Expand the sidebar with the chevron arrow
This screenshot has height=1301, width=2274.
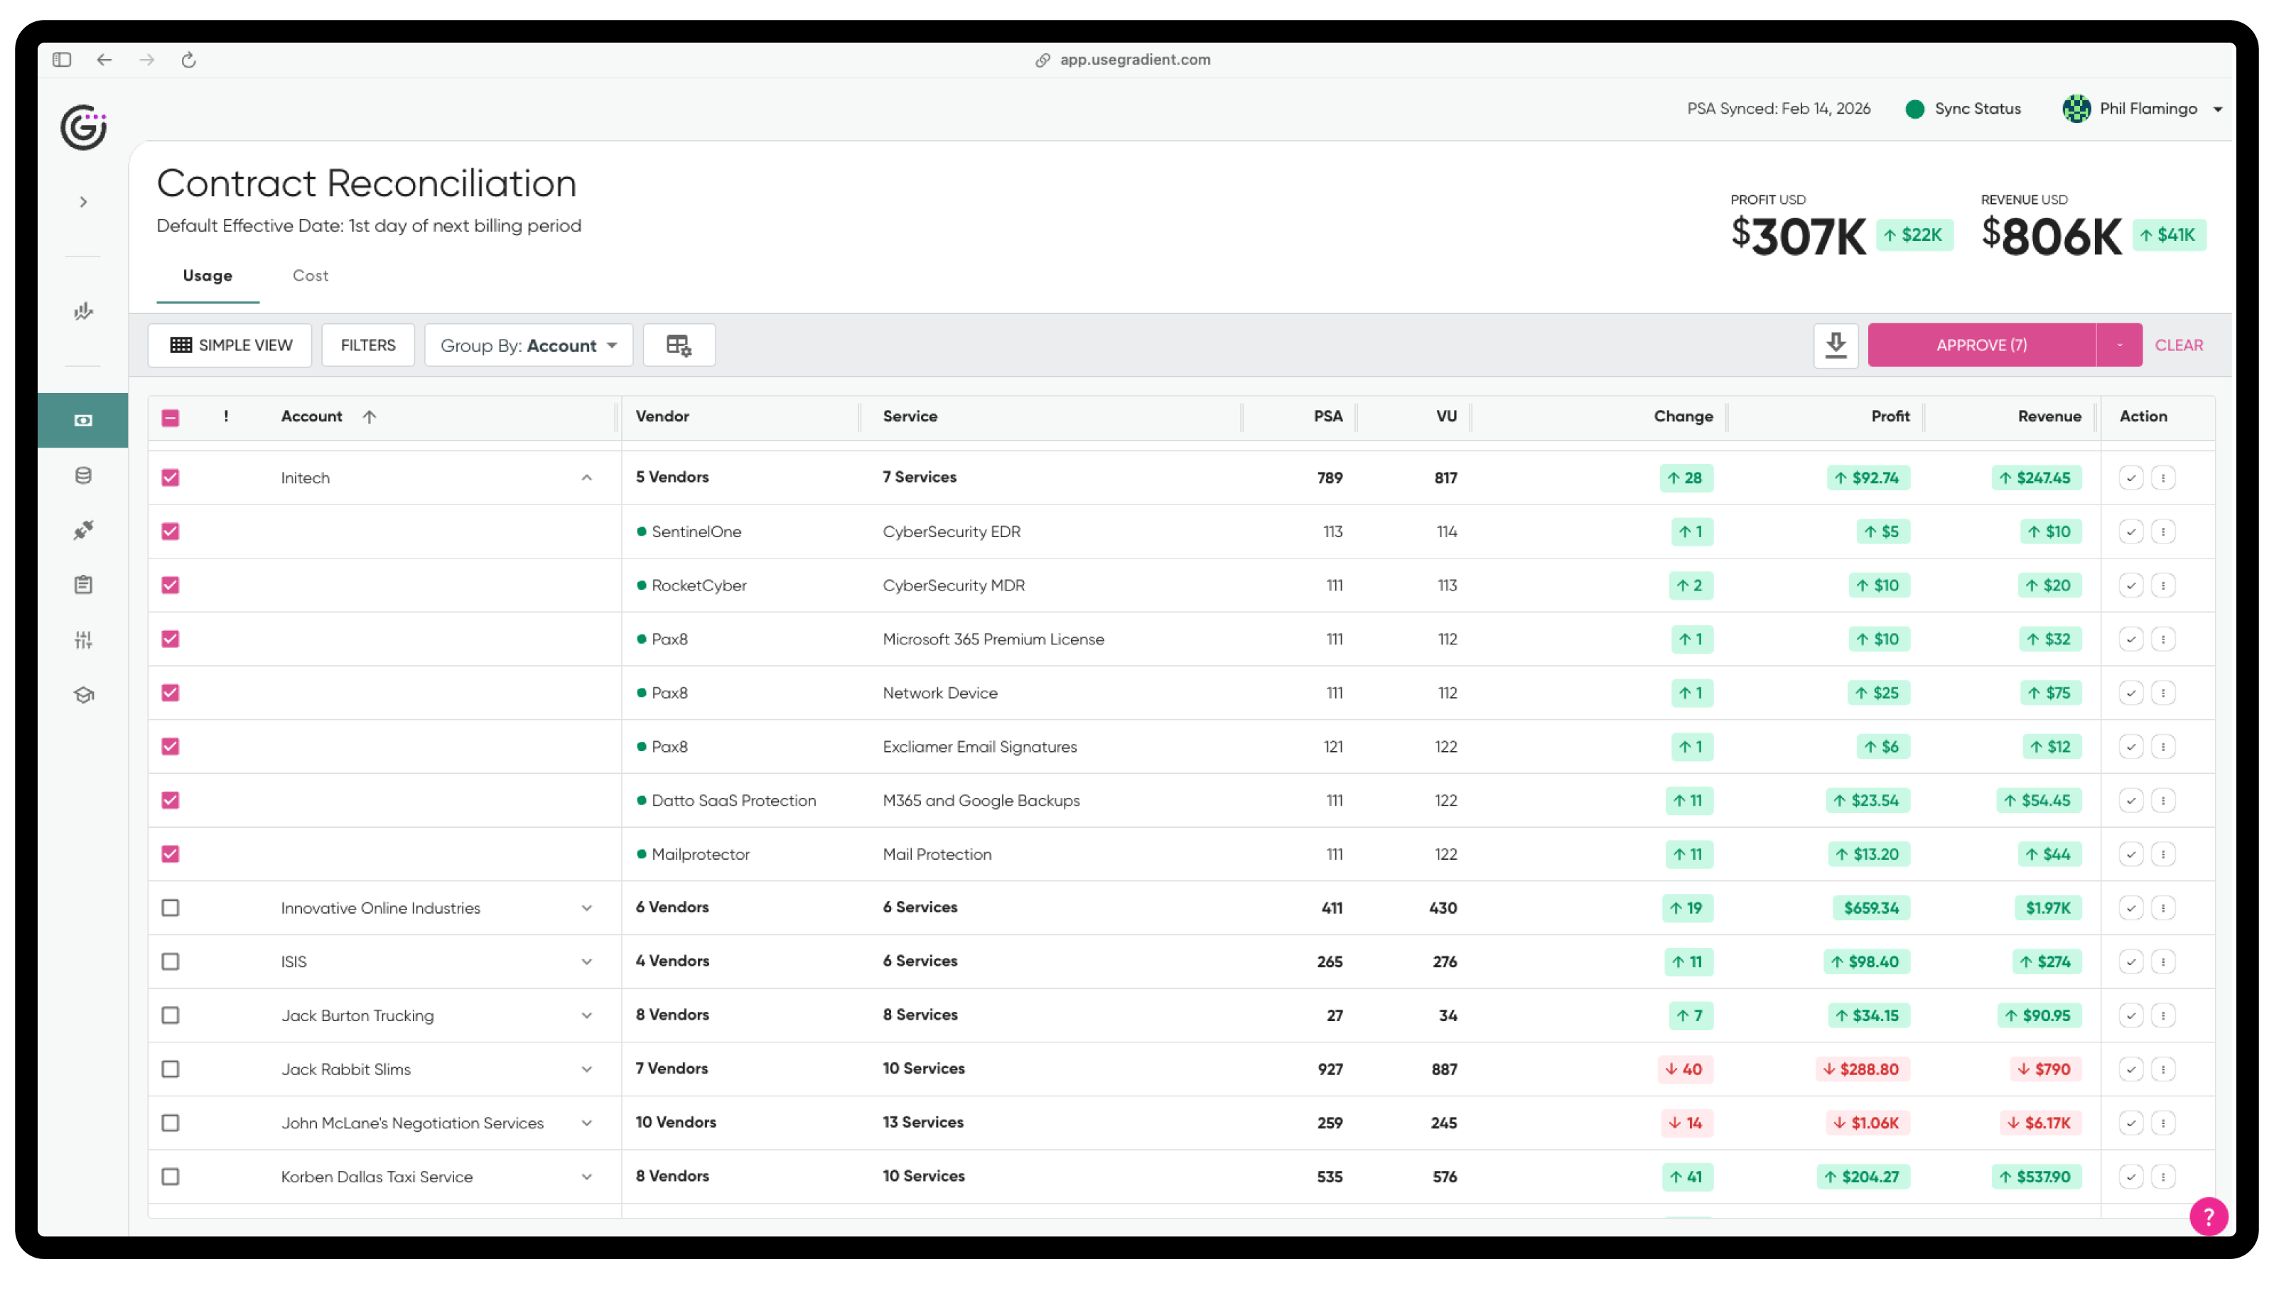point(82,201)
